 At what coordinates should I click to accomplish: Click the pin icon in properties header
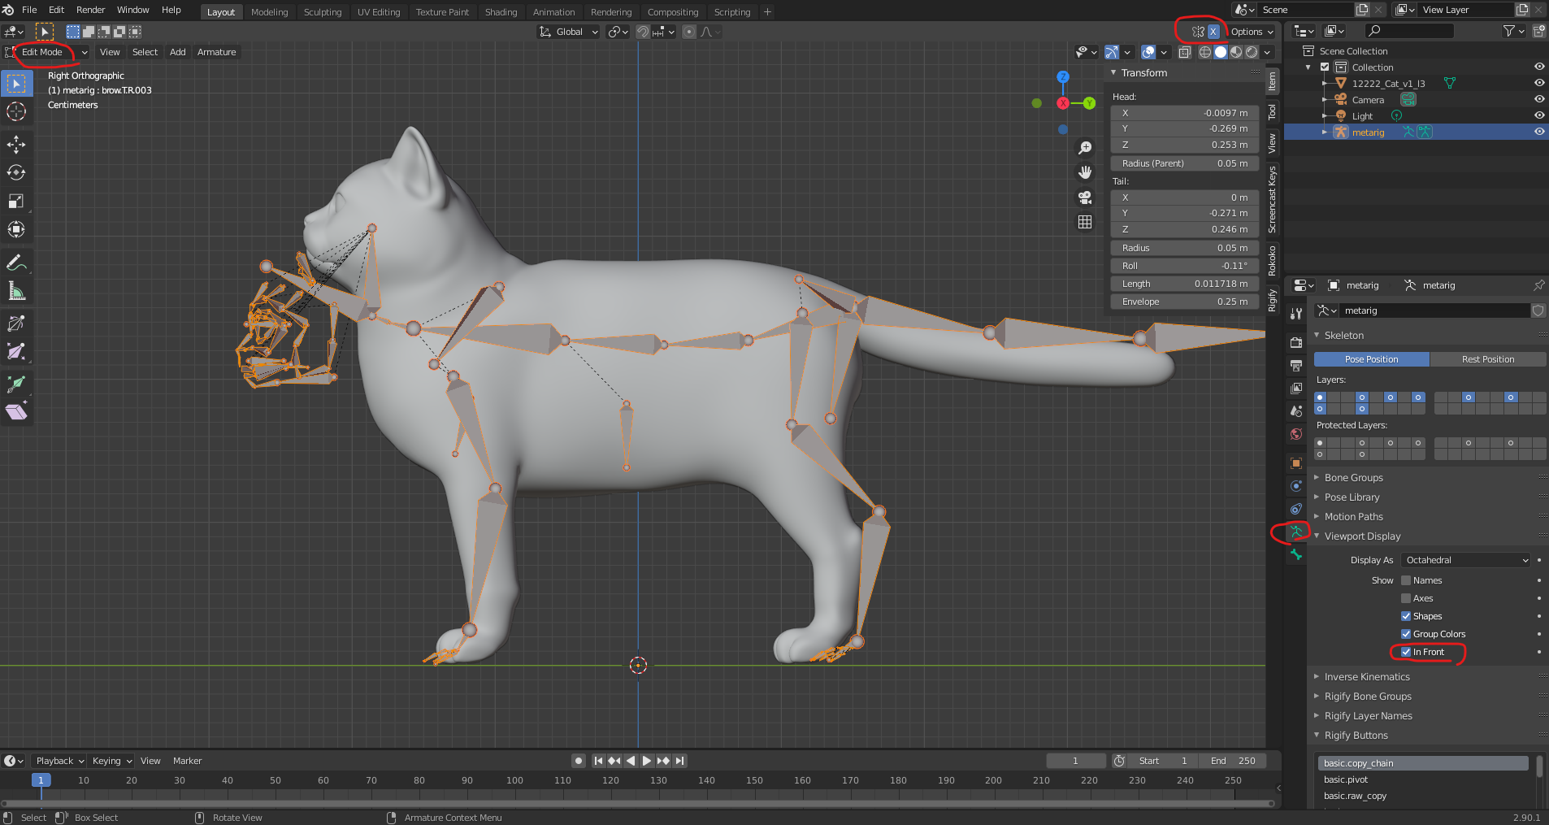pos(1538,285)
